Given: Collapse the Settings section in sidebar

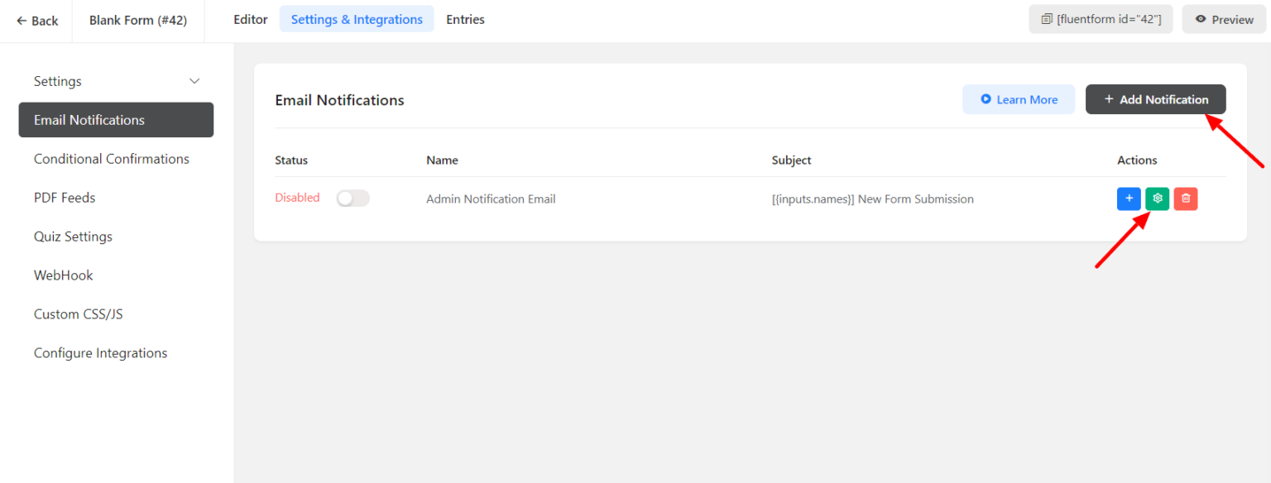Looking at the screenshot, I should coord(194,80).
